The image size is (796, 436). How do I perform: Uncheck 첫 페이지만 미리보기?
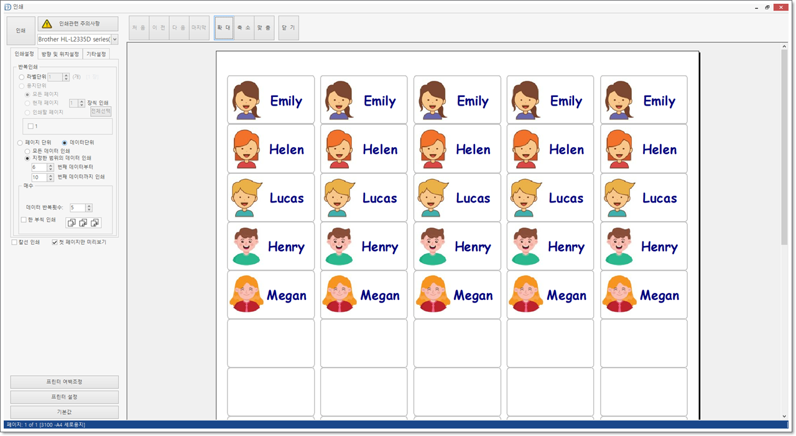[x=55, y=242]
